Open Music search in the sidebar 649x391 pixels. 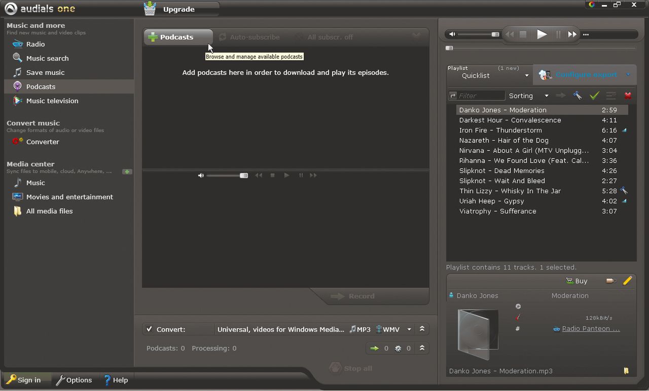tap(47, 58)
